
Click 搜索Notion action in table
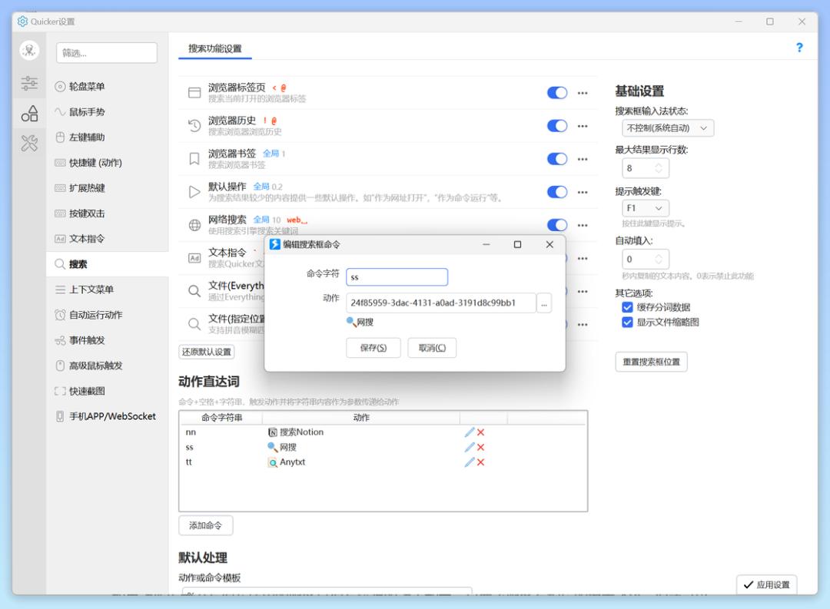[x=295, y=432]
